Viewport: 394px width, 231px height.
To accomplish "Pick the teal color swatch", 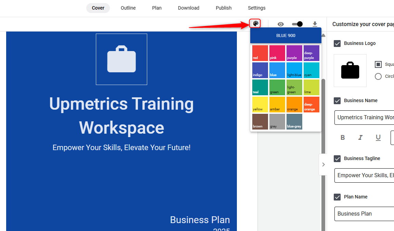I will coord(260,87).
